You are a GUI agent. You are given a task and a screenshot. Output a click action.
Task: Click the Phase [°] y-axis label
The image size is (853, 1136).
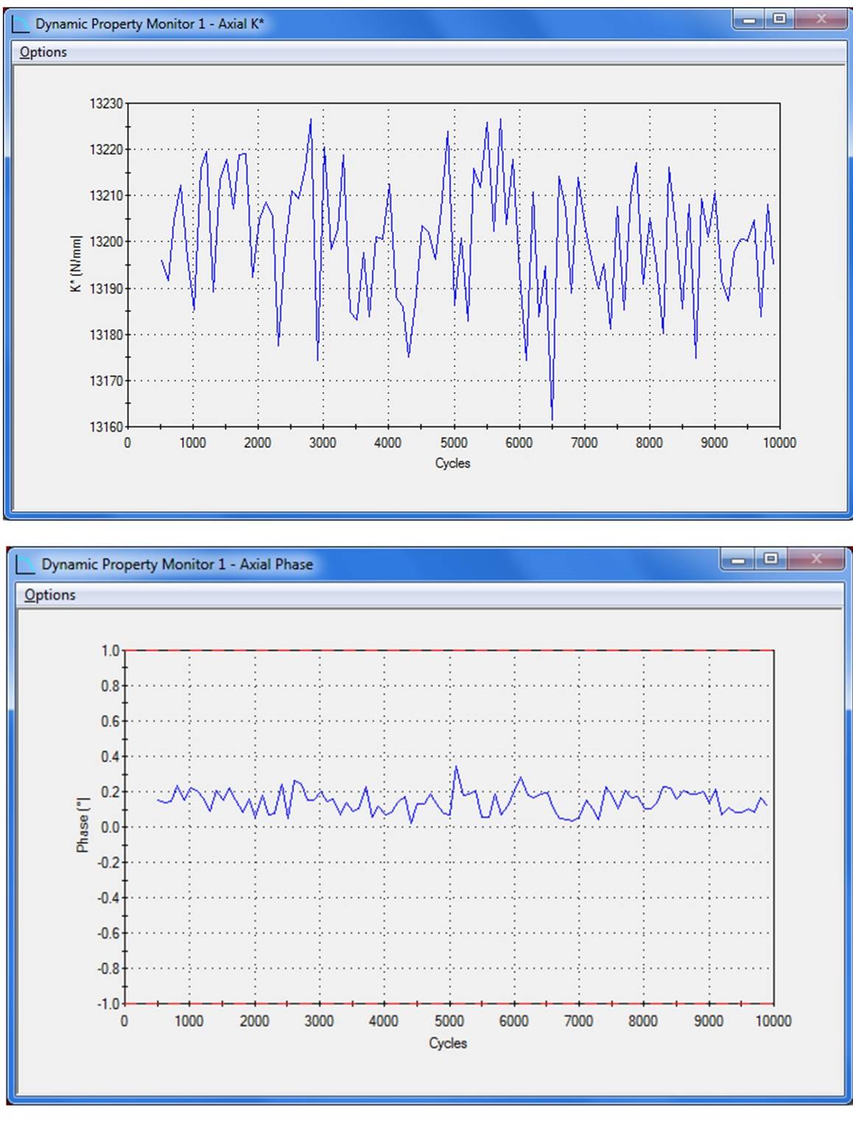point(83,824)
